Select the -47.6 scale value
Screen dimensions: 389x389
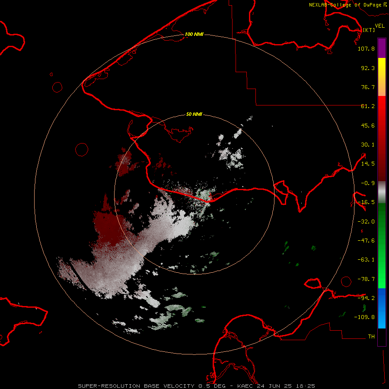pos(366,241)
